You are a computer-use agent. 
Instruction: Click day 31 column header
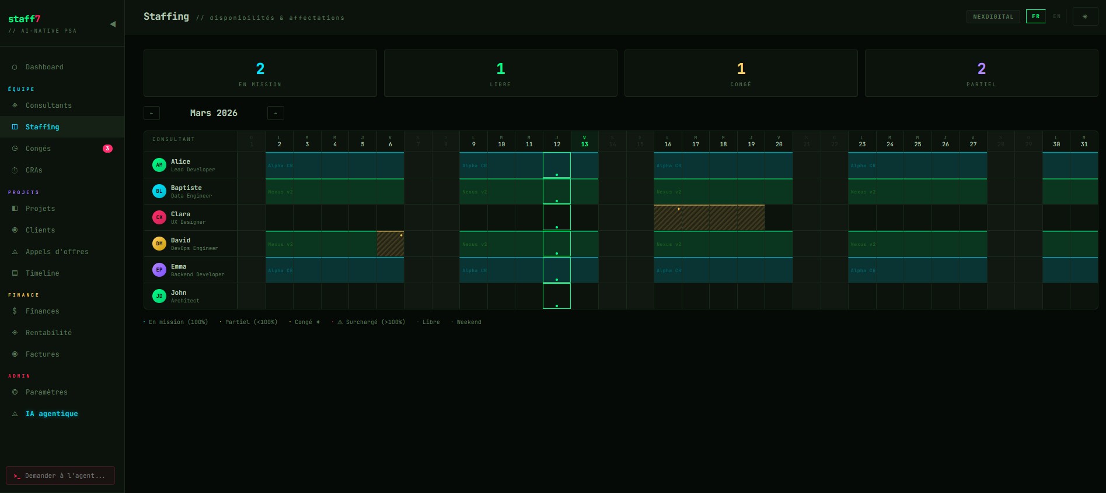click(x=1084, y=142)
